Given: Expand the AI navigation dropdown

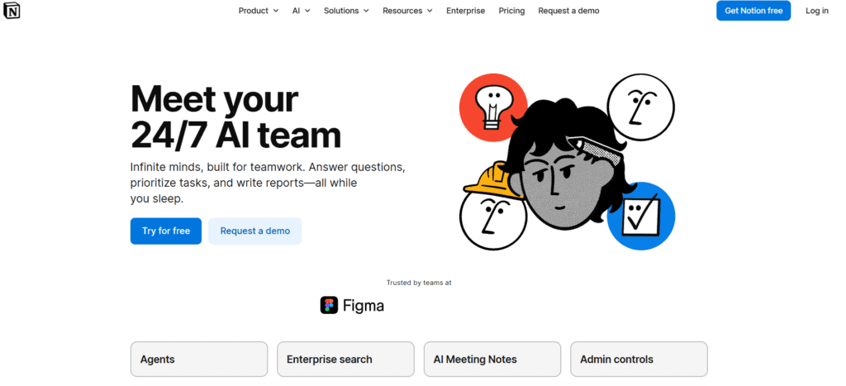Looking at the screenshot, I should 301,11.
